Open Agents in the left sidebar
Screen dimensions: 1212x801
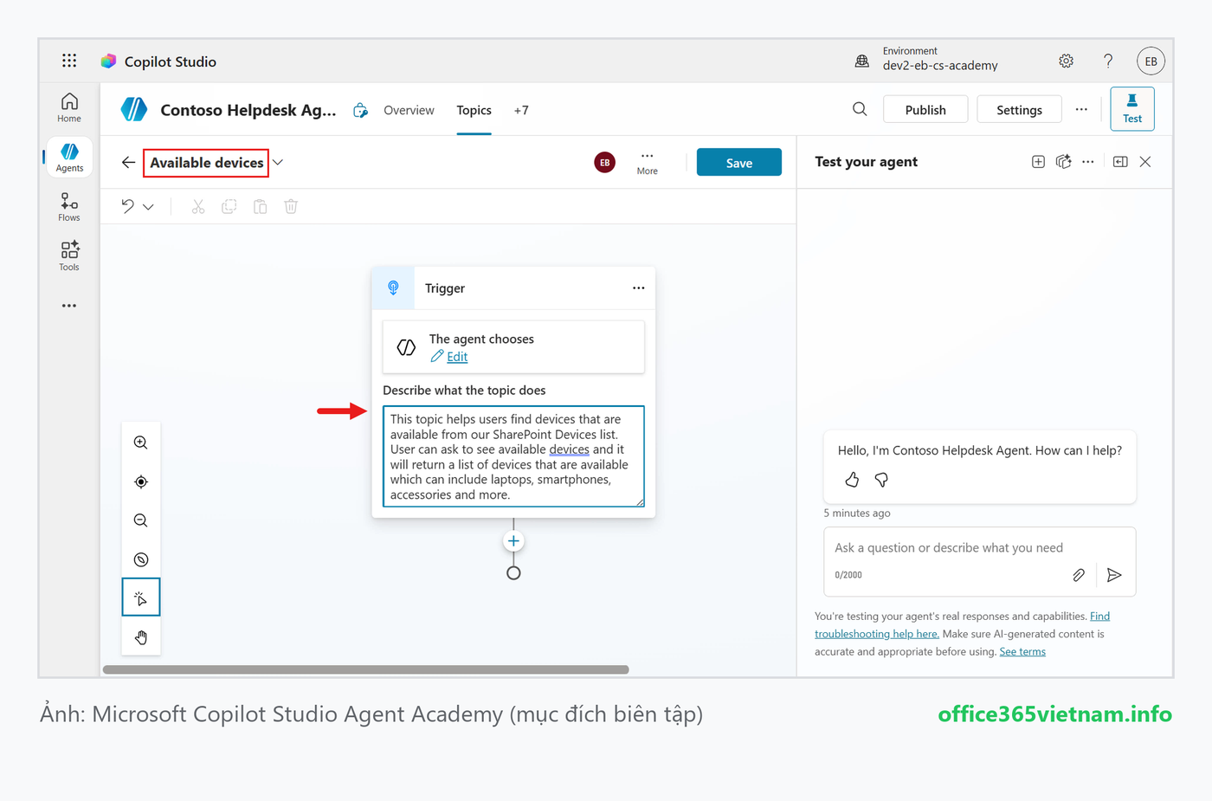(x=69, y=158)
